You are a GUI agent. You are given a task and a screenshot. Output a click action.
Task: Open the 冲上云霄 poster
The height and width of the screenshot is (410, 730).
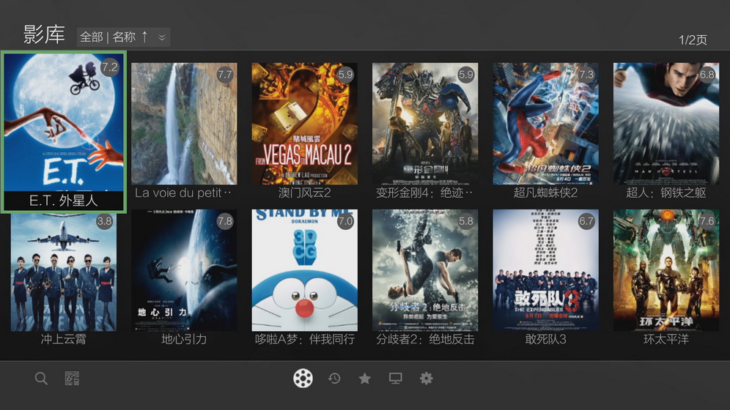point(64,272)
